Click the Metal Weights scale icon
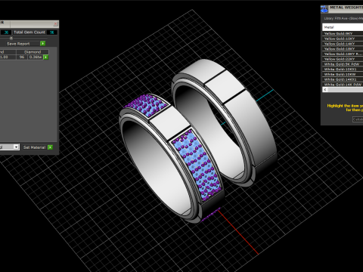This screenshot has width=363, height=272. (324, 9)
